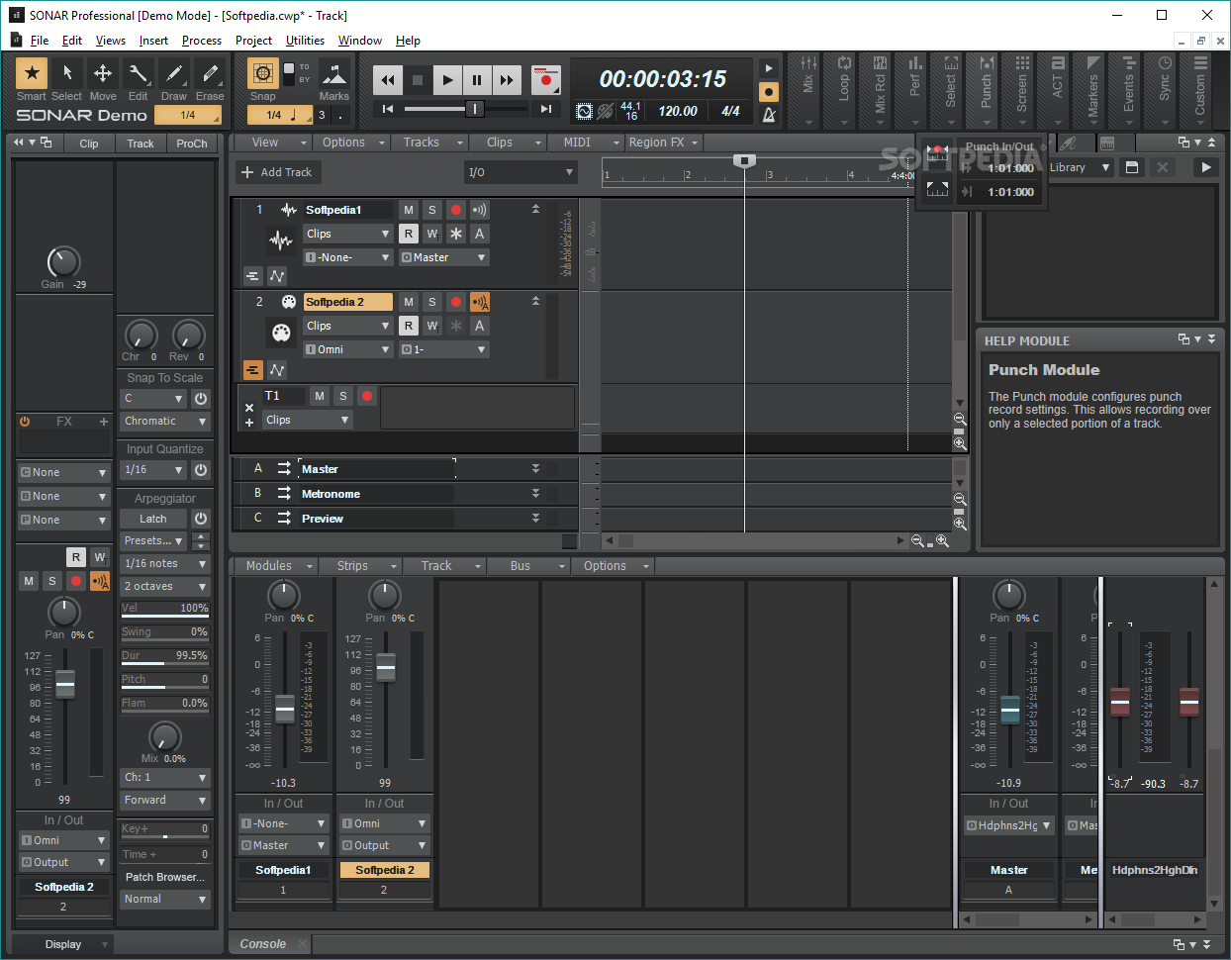Image resolution: width=1231 pixels, height=960 pixels.
Task: Open the Markers module
Action: point(1092,91)
